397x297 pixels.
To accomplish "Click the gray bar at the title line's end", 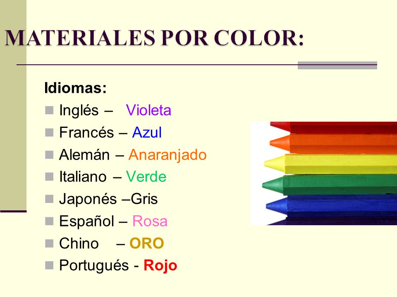I will click(x=337, y=66).
